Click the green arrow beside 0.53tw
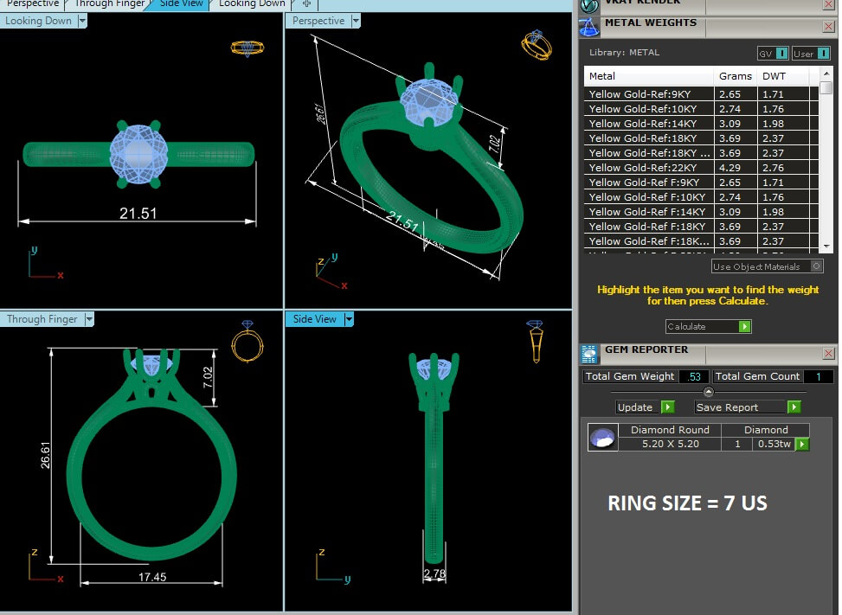This screenshot has width=842, height=615. click(801, 444)
